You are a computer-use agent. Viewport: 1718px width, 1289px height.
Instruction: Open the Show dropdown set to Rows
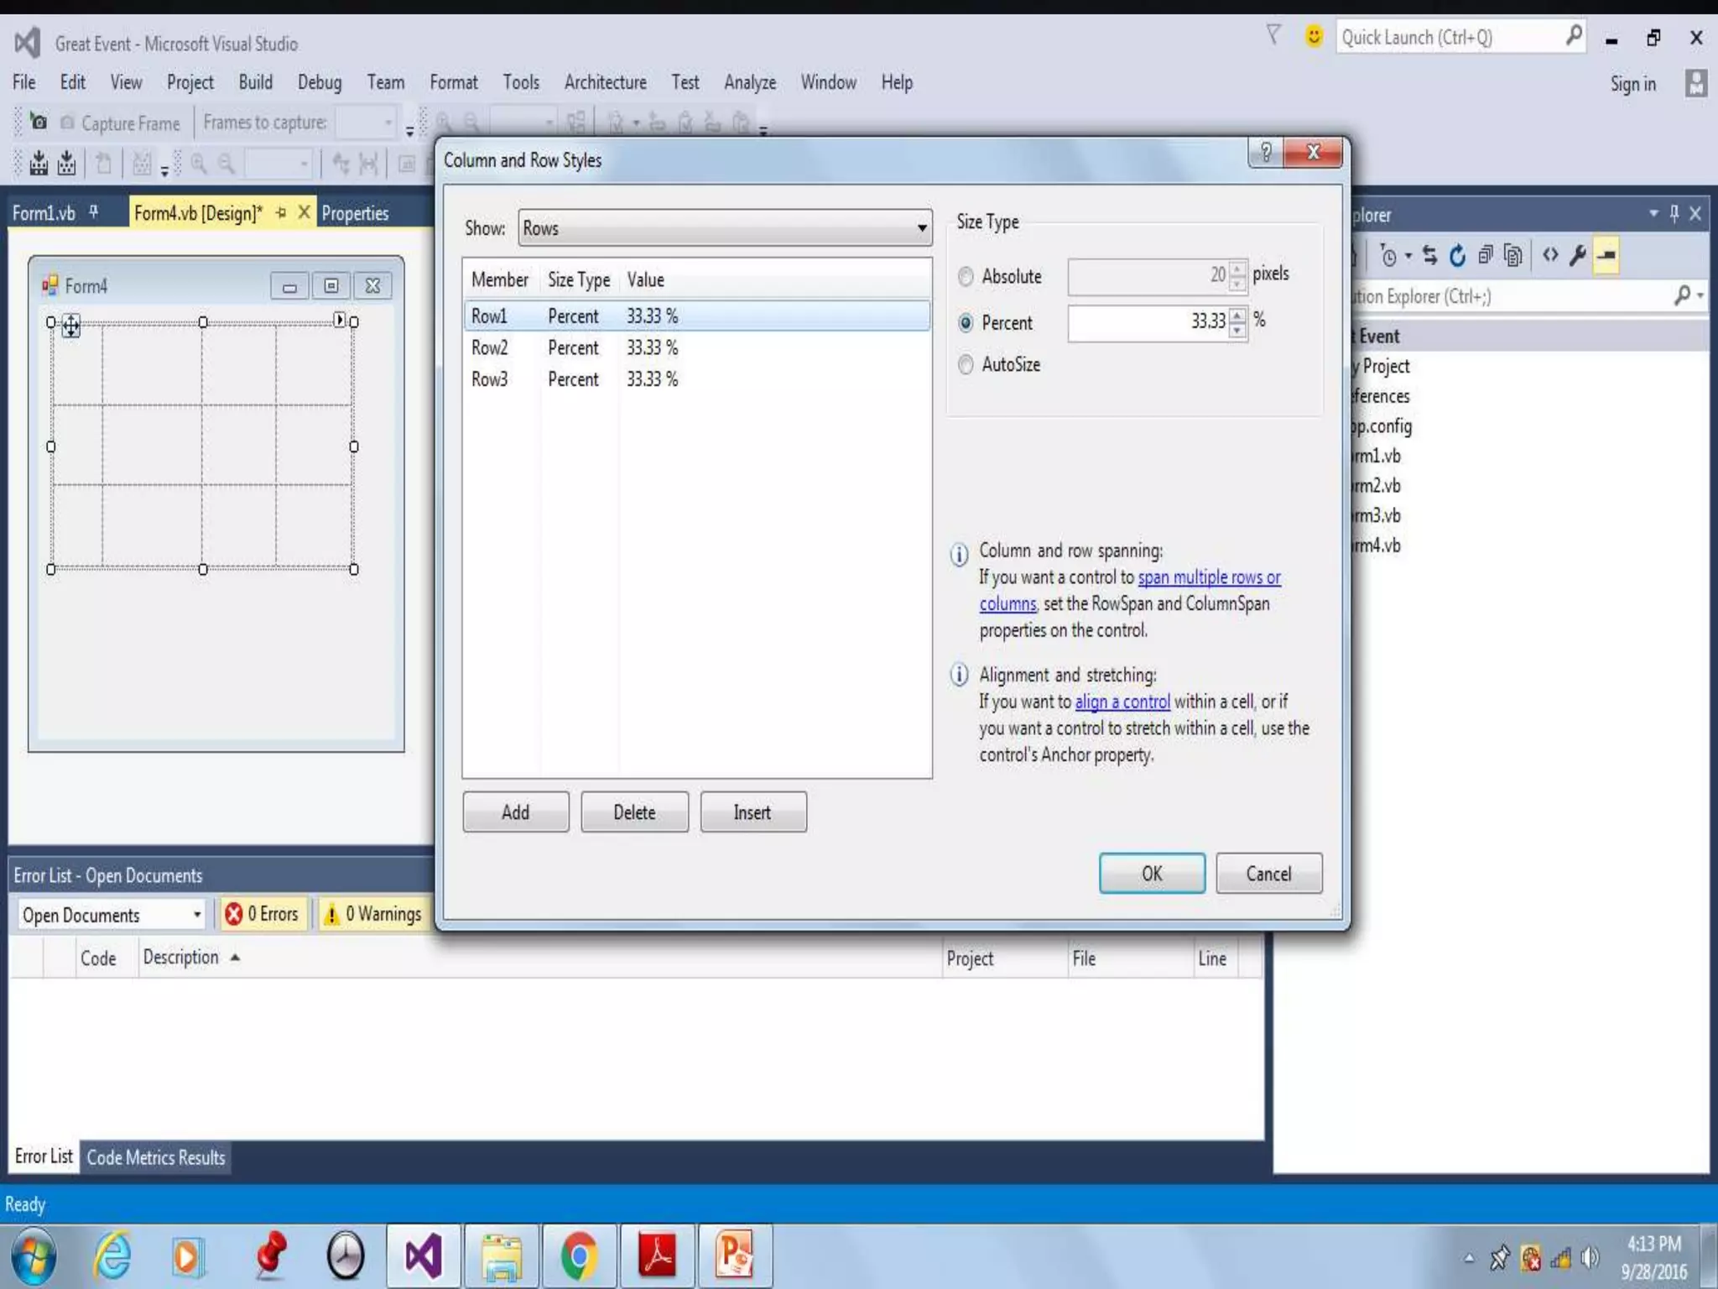tap(725, 228)
